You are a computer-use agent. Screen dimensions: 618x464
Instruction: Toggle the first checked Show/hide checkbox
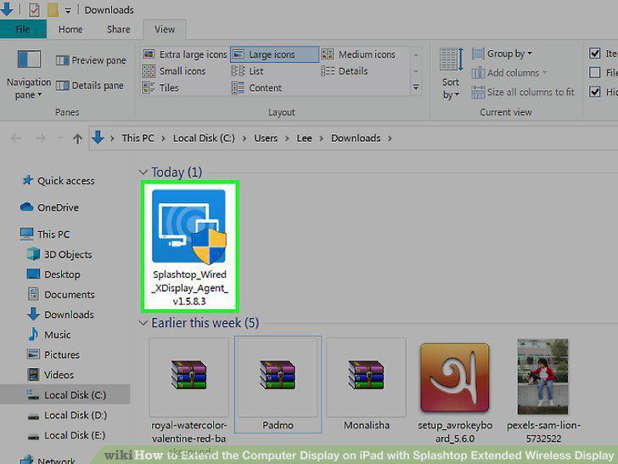[x=595, y=54]
